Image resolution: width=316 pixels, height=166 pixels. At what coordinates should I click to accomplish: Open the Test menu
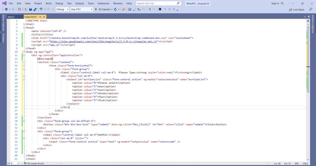pyautogui.click(x=69, y=3)
